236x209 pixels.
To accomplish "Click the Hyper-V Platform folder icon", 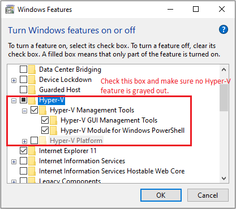I will [43, 141].
